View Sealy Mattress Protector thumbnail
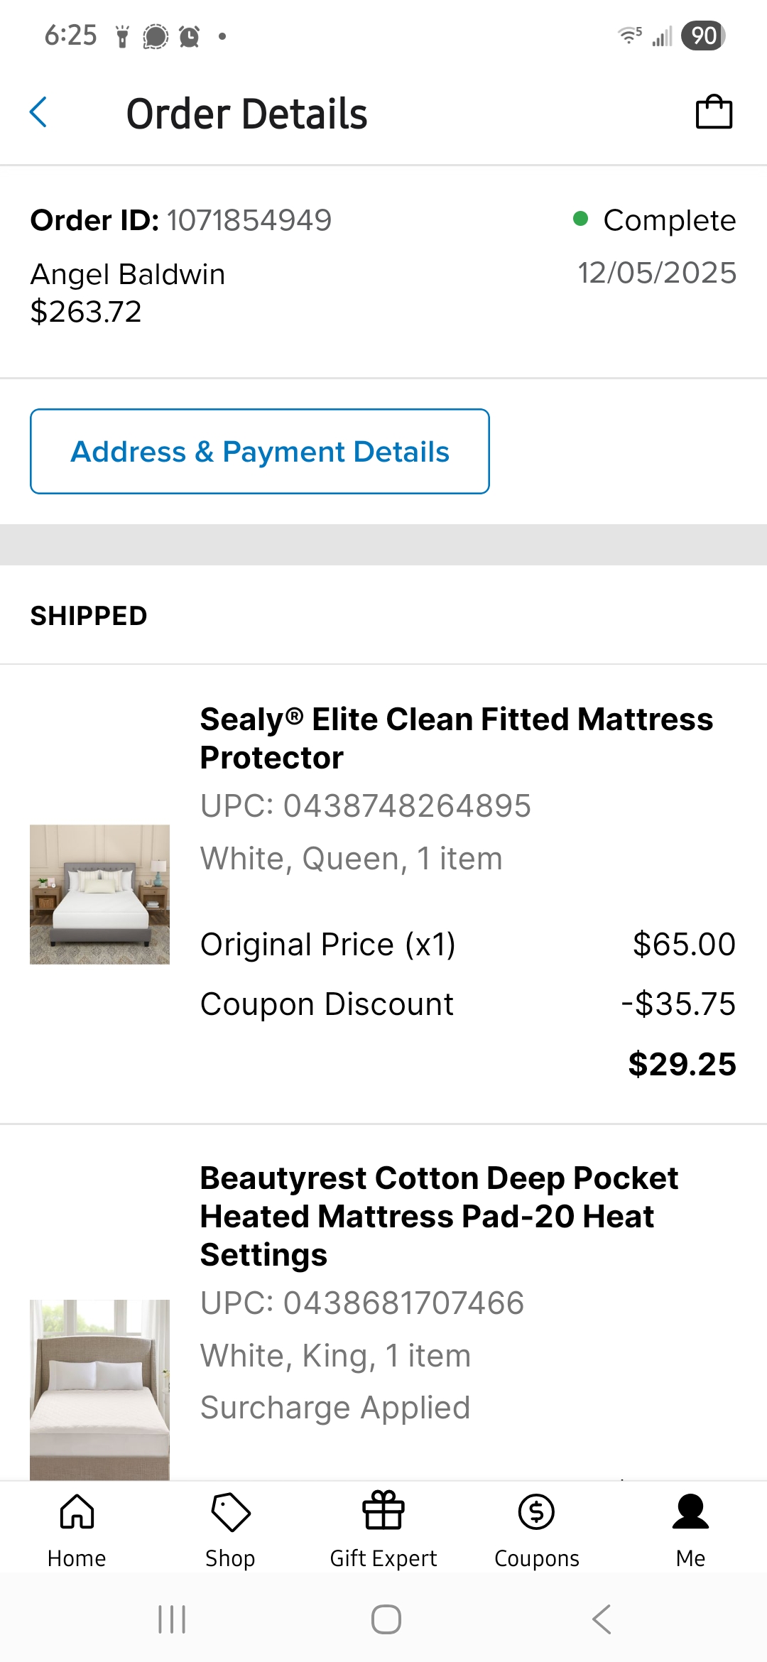767x1662 pixels. [99, 894]
